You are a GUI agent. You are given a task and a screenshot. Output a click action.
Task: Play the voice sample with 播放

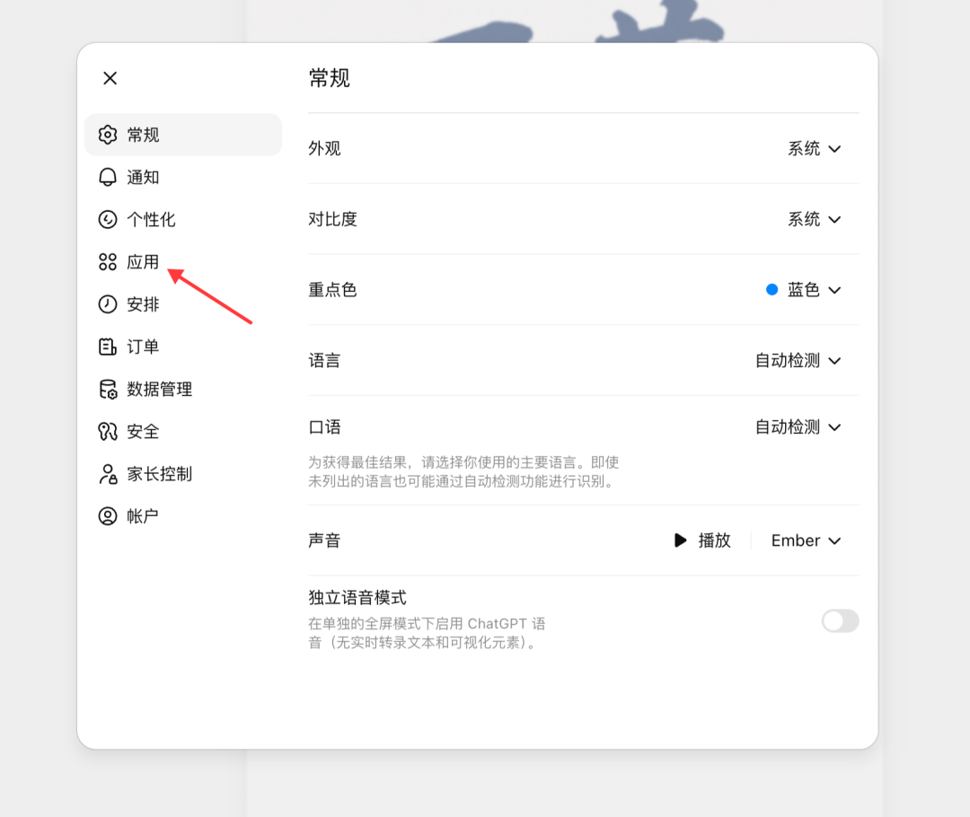coord(702,540)
